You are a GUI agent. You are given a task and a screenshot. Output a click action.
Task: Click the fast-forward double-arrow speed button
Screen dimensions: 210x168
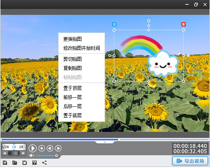pyautogui.click(x=23, y=153)
